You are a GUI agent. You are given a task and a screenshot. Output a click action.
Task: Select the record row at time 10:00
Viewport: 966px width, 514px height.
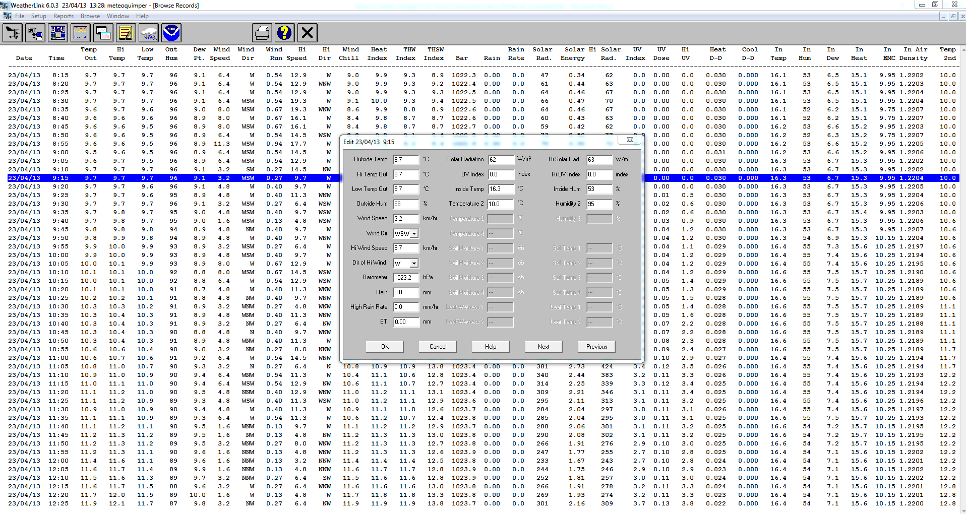[174, 255]
